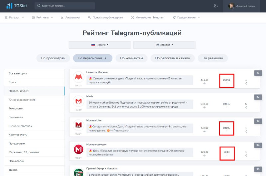Open Путешествия category
The image size is (266, 176).
click(35, 144)
